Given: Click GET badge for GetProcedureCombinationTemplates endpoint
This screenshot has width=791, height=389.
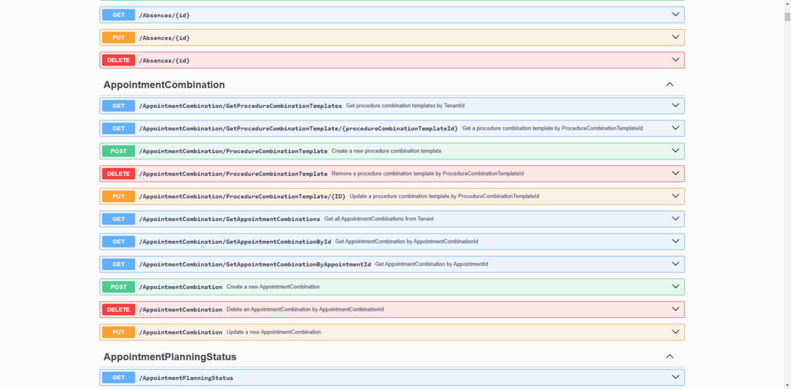Looking at the screenshot, I should pos(119,106).
